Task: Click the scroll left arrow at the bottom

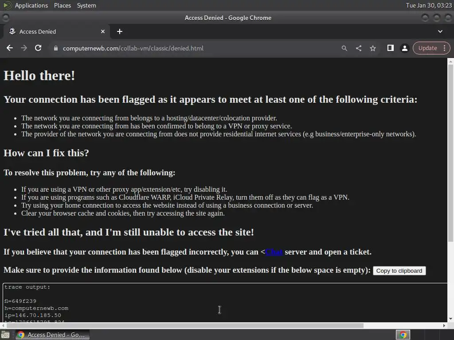Action: 3,325
